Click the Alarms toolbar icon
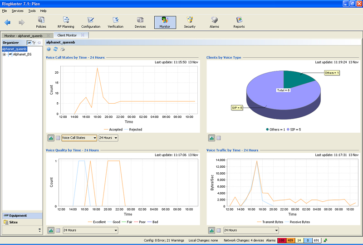 coord(214,22)
